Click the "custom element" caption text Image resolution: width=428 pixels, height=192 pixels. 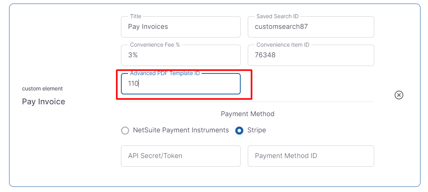pyautogui.click(x=42, y=88)
